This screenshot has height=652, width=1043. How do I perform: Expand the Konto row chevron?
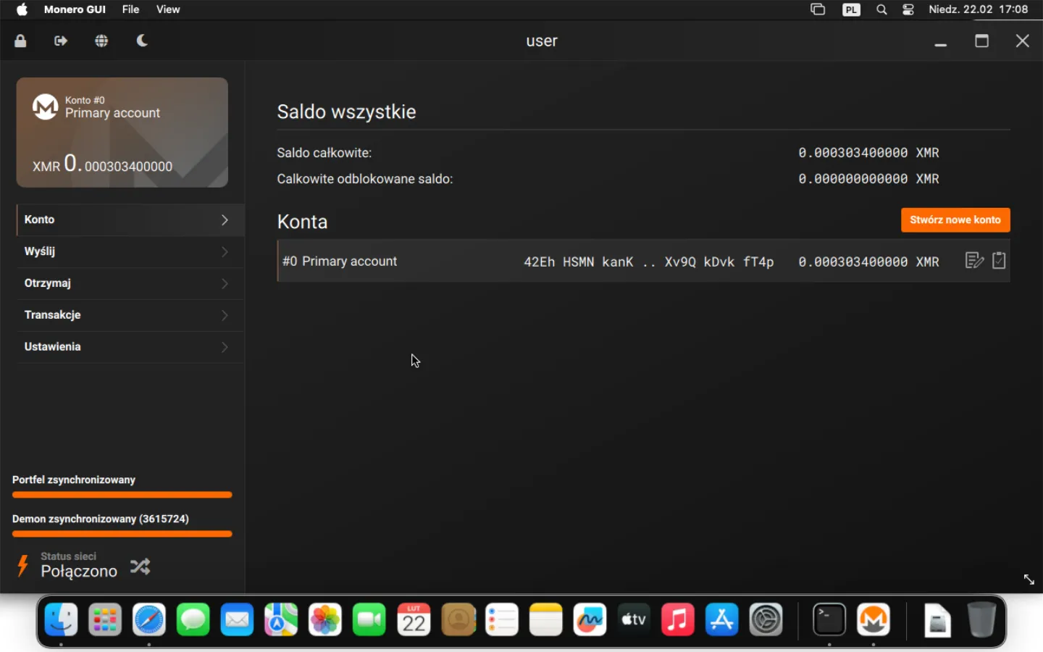point(225,220)
